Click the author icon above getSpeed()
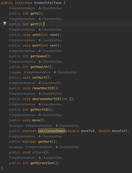Image resolution: width=132 pixels, height=173 pixels. click(40, 51)
